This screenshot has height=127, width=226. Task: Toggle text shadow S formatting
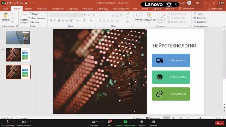coord(63,20)
